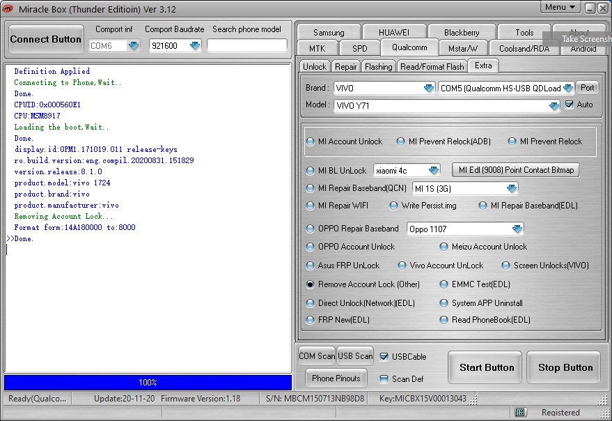Switch to the Samsung tab
Screen dimensions: 612x421
click(329, 32)
